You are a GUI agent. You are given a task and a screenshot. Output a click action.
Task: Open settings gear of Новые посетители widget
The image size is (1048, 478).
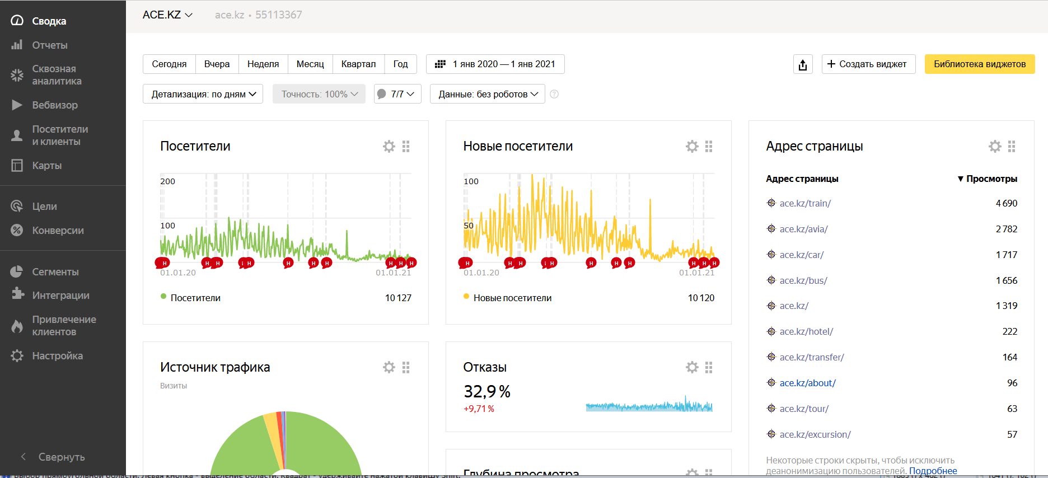(x=692, y=147)
